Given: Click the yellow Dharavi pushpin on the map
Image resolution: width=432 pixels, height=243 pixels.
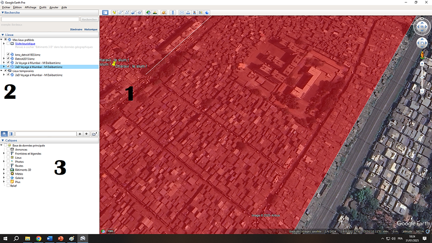Looking at the screenshot, I should click(114, 64).
